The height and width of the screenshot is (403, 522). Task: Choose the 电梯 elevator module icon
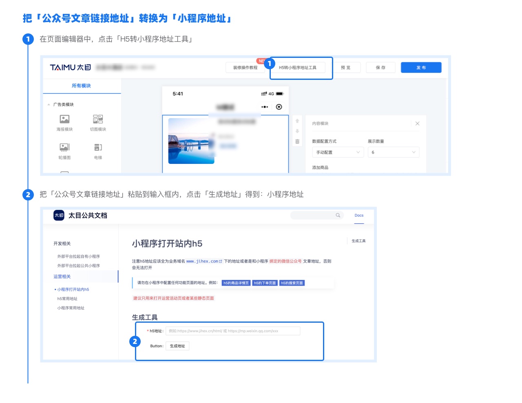click(x=98, y=147)
